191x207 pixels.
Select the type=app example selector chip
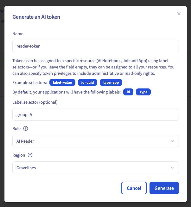111,82
